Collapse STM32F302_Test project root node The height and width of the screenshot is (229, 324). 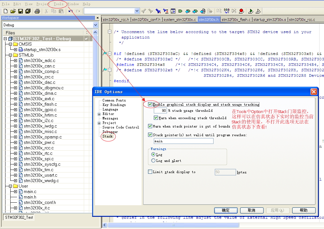click(5, 39)
